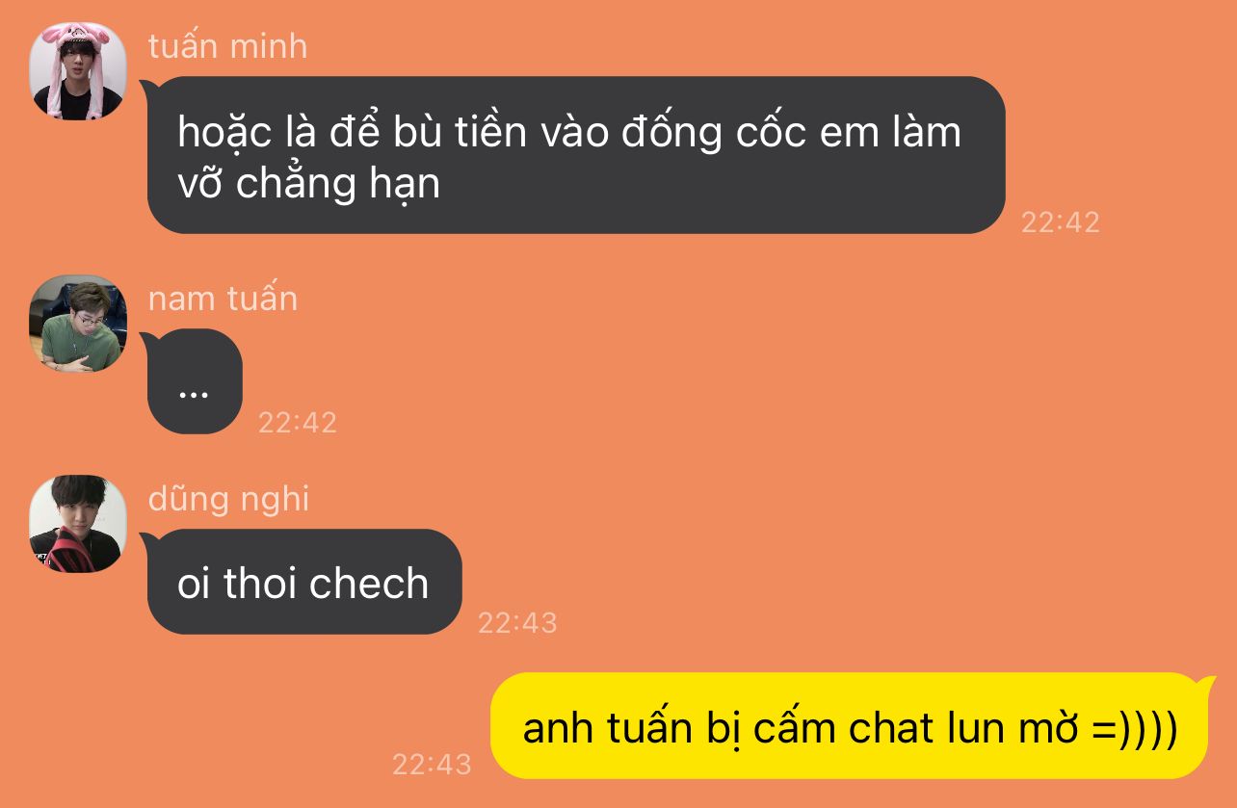The height and width of the screenshot is (808, 1237).
Task: Tap the sender name nam tuấn
Action: pos(223,299)
